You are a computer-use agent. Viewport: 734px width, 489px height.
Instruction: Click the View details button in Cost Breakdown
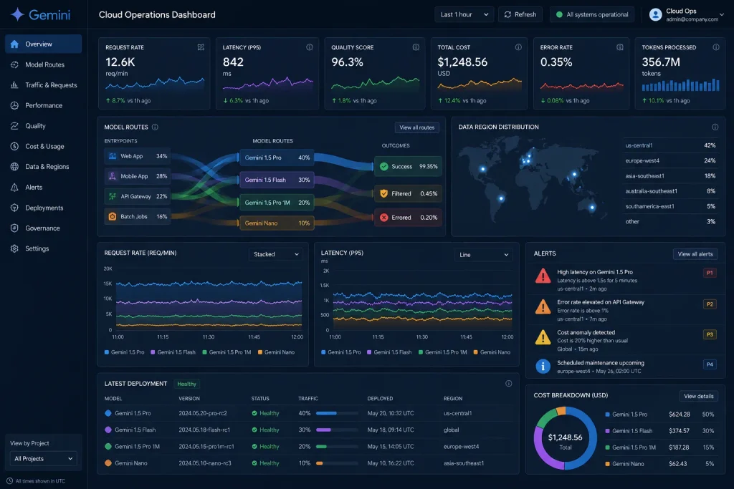coord(698,396)
